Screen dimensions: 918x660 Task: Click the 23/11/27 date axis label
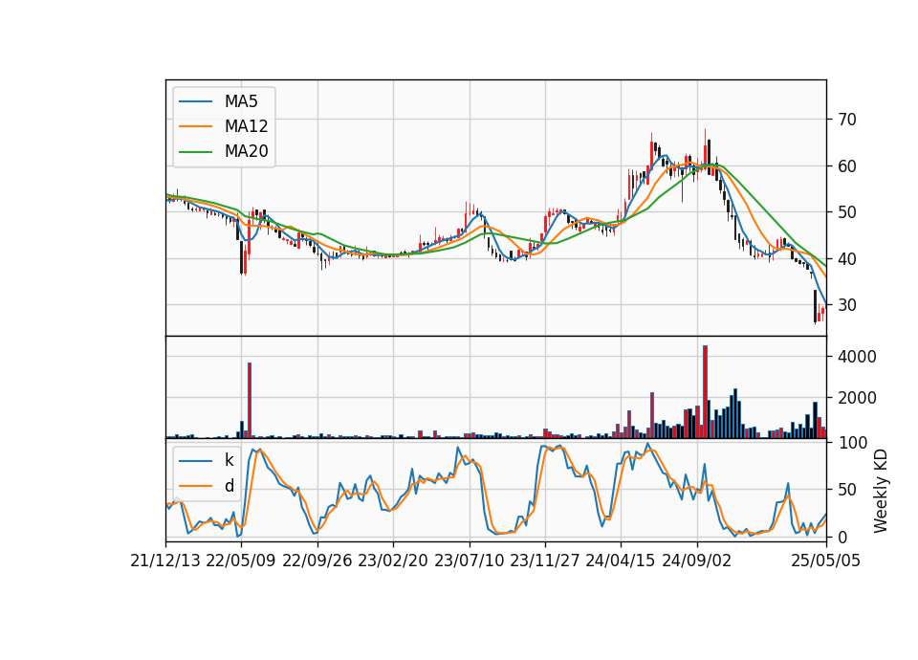[545, 561]
